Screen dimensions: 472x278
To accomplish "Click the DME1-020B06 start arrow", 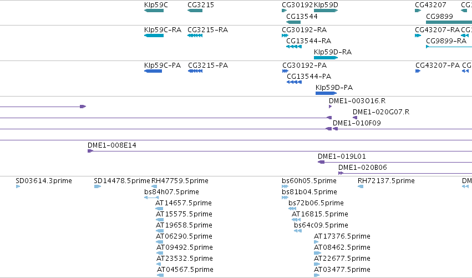I will tap(341, 174).
